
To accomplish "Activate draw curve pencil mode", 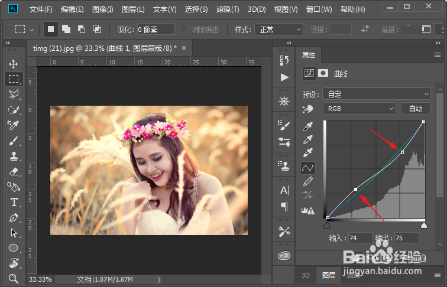I will pyautogui.click(x=308, y=181).
